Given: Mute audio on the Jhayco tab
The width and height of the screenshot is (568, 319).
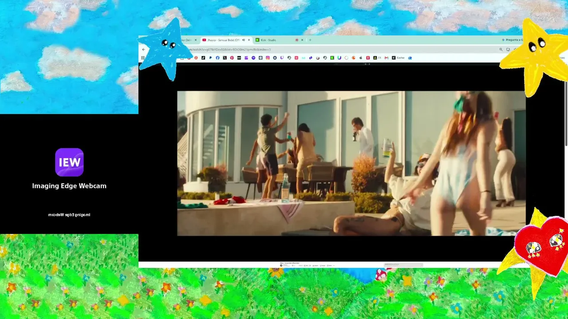Looking at the screenshot, I should 243,40.
